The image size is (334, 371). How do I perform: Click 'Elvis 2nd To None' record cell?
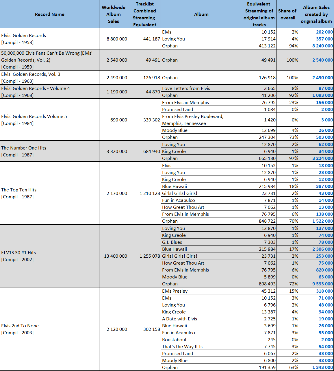pos(50,329)
